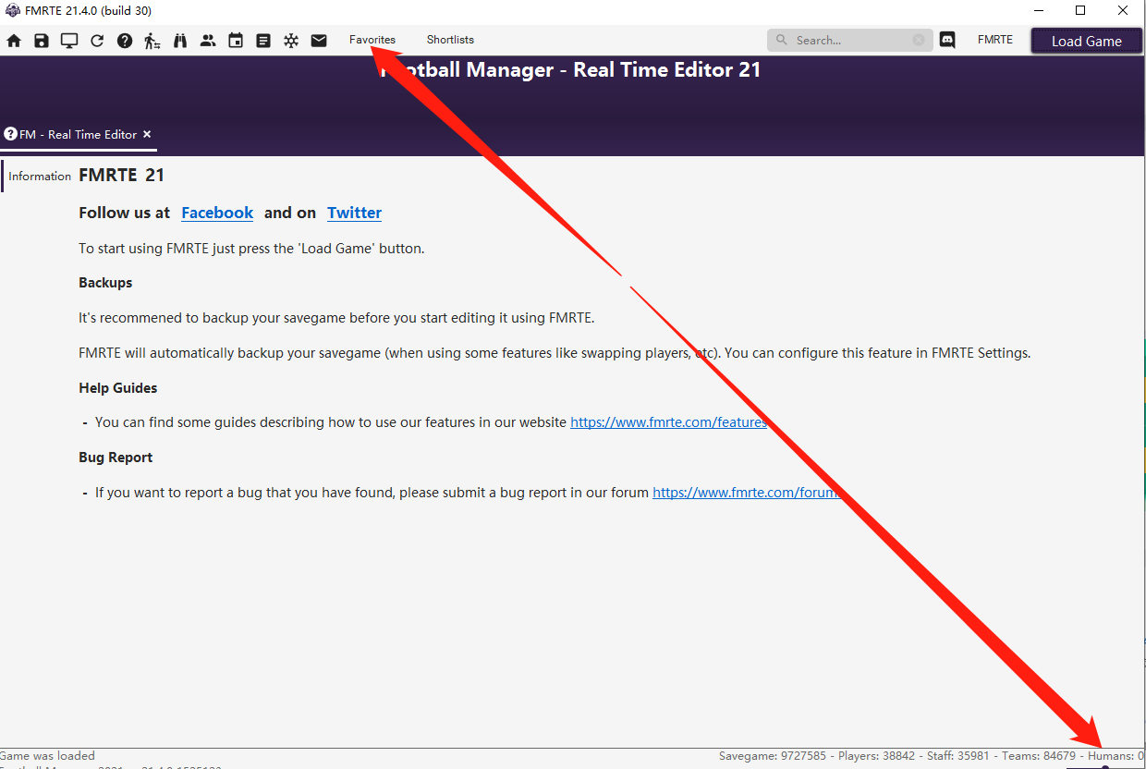Open the Twitter link
This screenshot has height=769, width=1146.
(354, 213)
